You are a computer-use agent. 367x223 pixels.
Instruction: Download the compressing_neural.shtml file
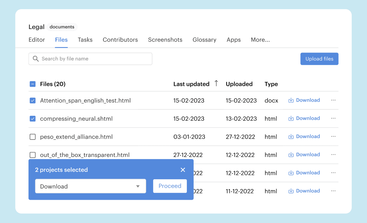coord(304,118)
